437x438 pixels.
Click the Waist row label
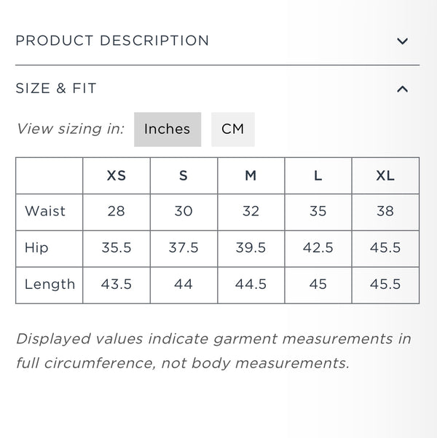(45, 211)
